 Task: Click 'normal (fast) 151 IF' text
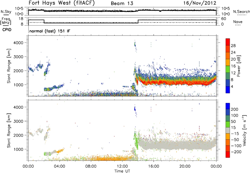pos(50,31)
